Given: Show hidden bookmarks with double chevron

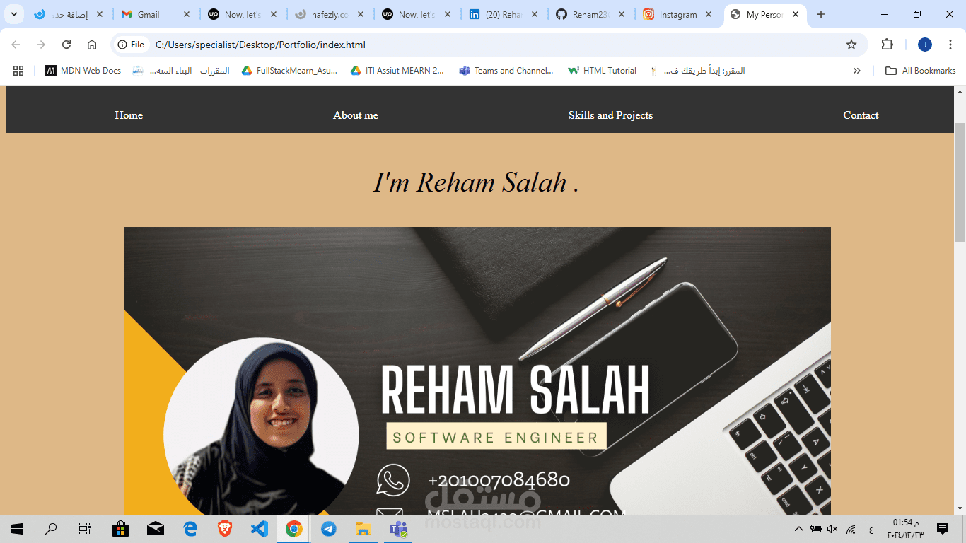Looking at the screenshot, I should pos(857,71).
